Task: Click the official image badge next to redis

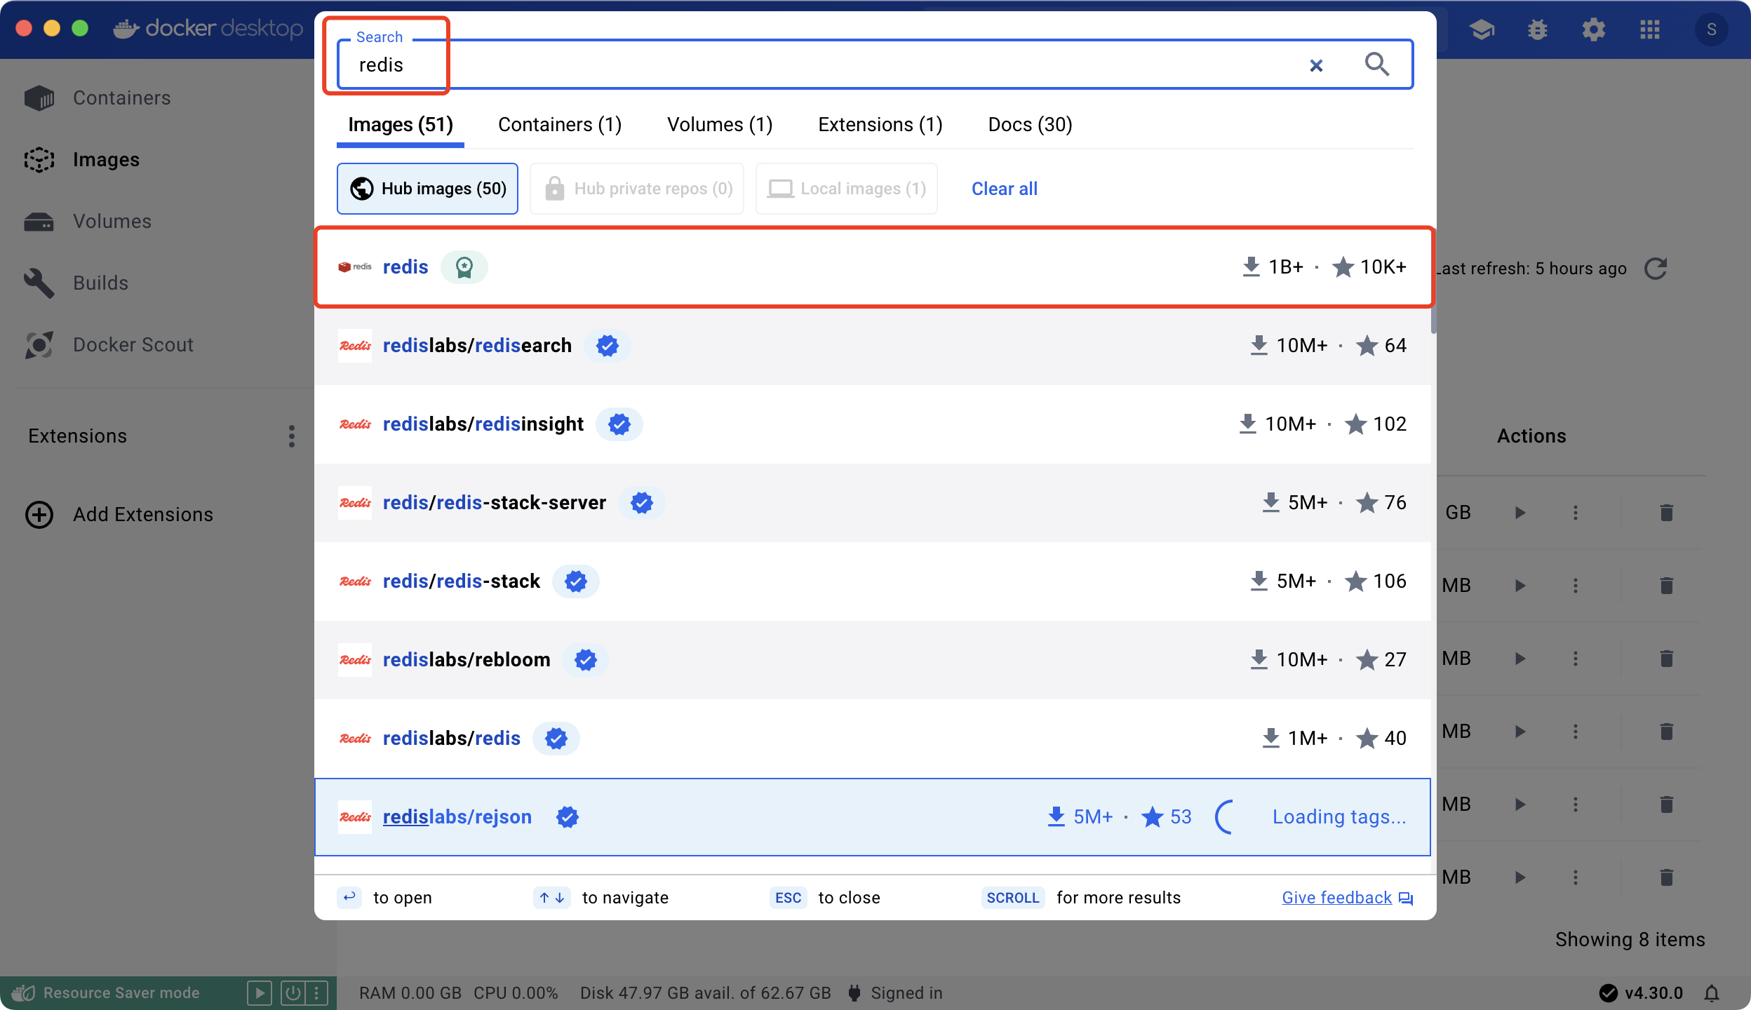Action: [464, 267]
